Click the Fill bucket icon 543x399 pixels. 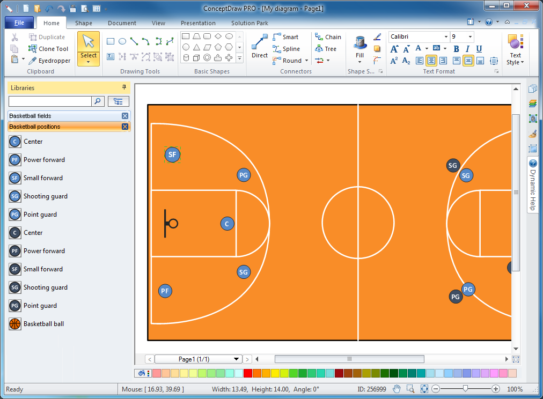360,42
